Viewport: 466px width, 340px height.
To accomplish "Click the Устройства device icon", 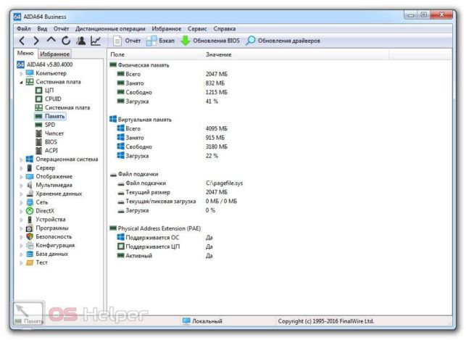I will (30, 220).
